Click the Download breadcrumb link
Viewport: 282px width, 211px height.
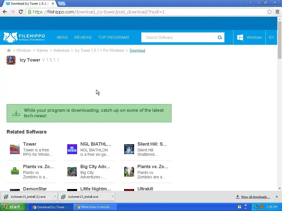tap(137, 51)
